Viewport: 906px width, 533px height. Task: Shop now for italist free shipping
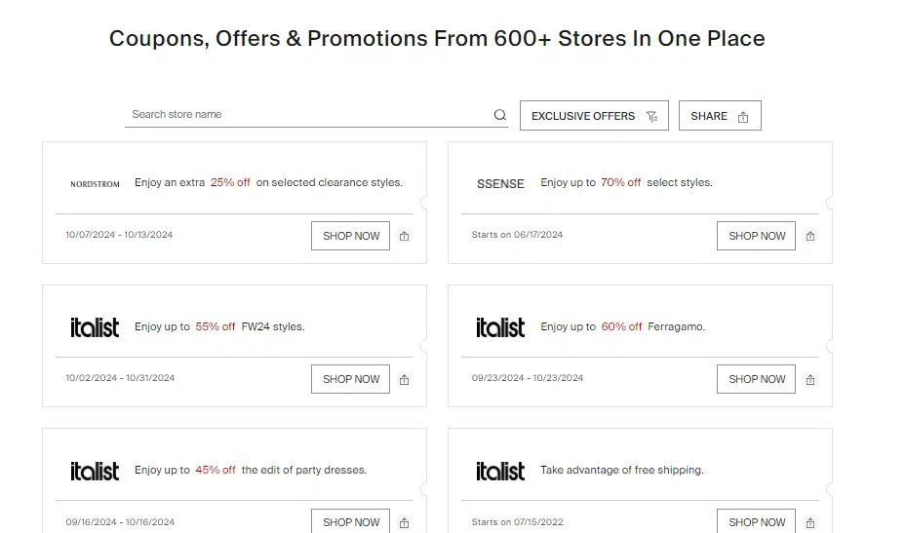click(757, 522)
